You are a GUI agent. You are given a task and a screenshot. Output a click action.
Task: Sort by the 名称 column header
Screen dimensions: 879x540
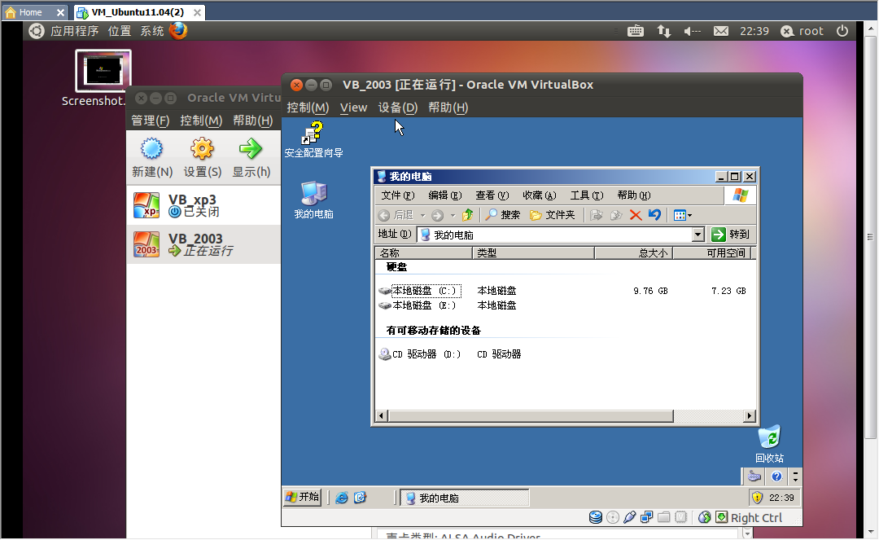point(424,253)
